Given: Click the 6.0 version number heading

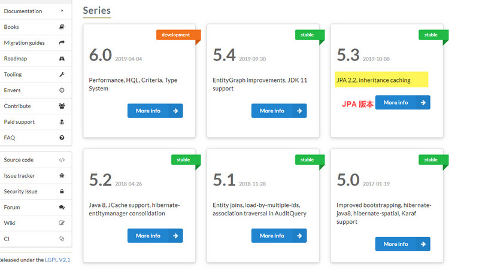Looking at the screenshot, I should click(x=101, y=55).
